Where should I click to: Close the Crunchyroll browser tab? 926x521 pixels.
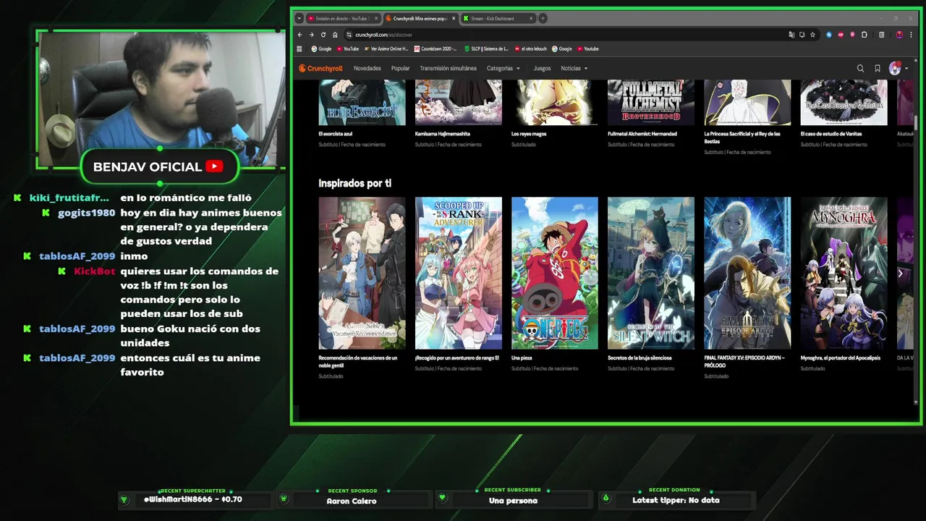pos(453,18)
